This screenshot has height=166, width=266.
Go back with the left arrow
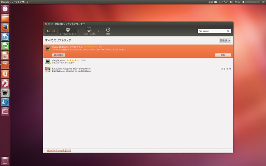pos(48,31)
